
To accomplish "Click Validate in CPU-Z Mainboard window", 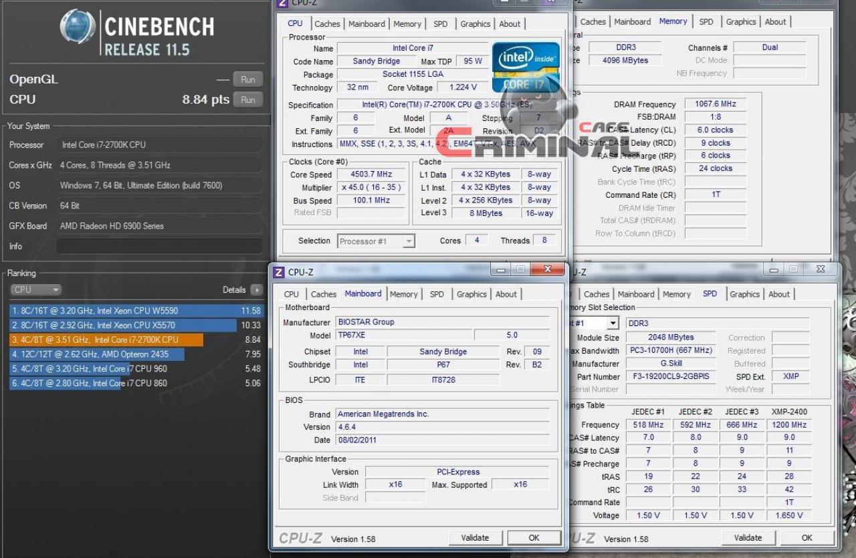I will [475, 538].
